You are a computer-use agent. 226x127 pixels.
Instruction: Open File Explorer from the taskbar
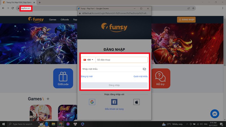53,124
